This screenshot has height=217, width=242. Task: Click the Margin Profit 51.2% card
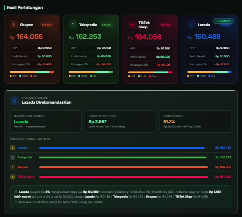(195, 122)
